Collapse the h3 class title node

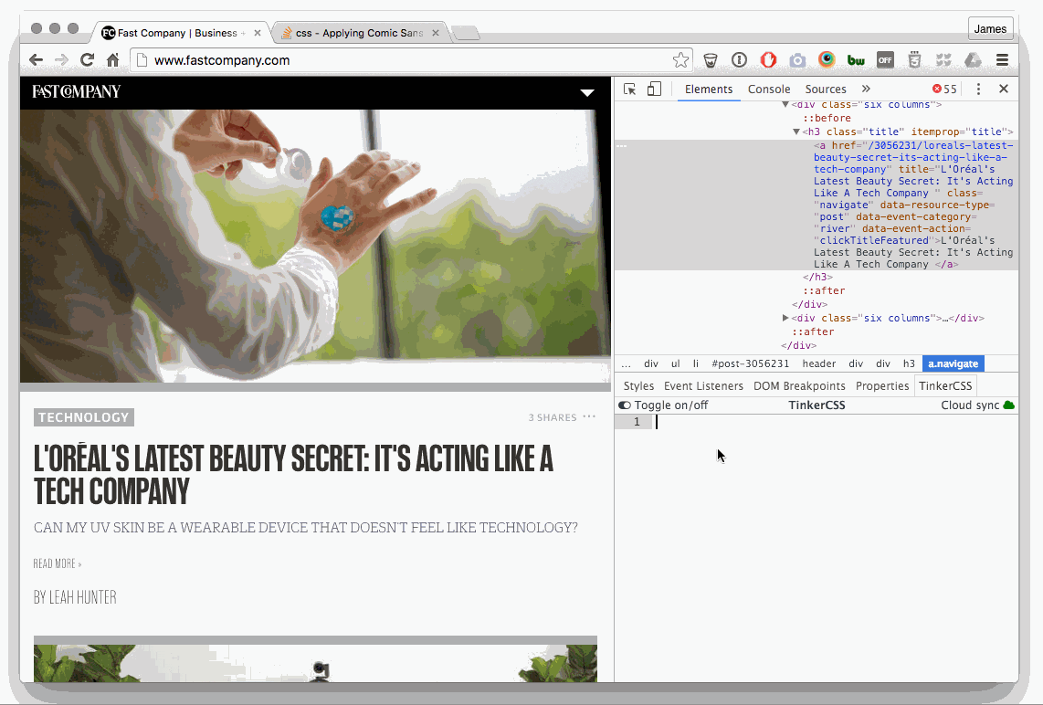[796, 132]
